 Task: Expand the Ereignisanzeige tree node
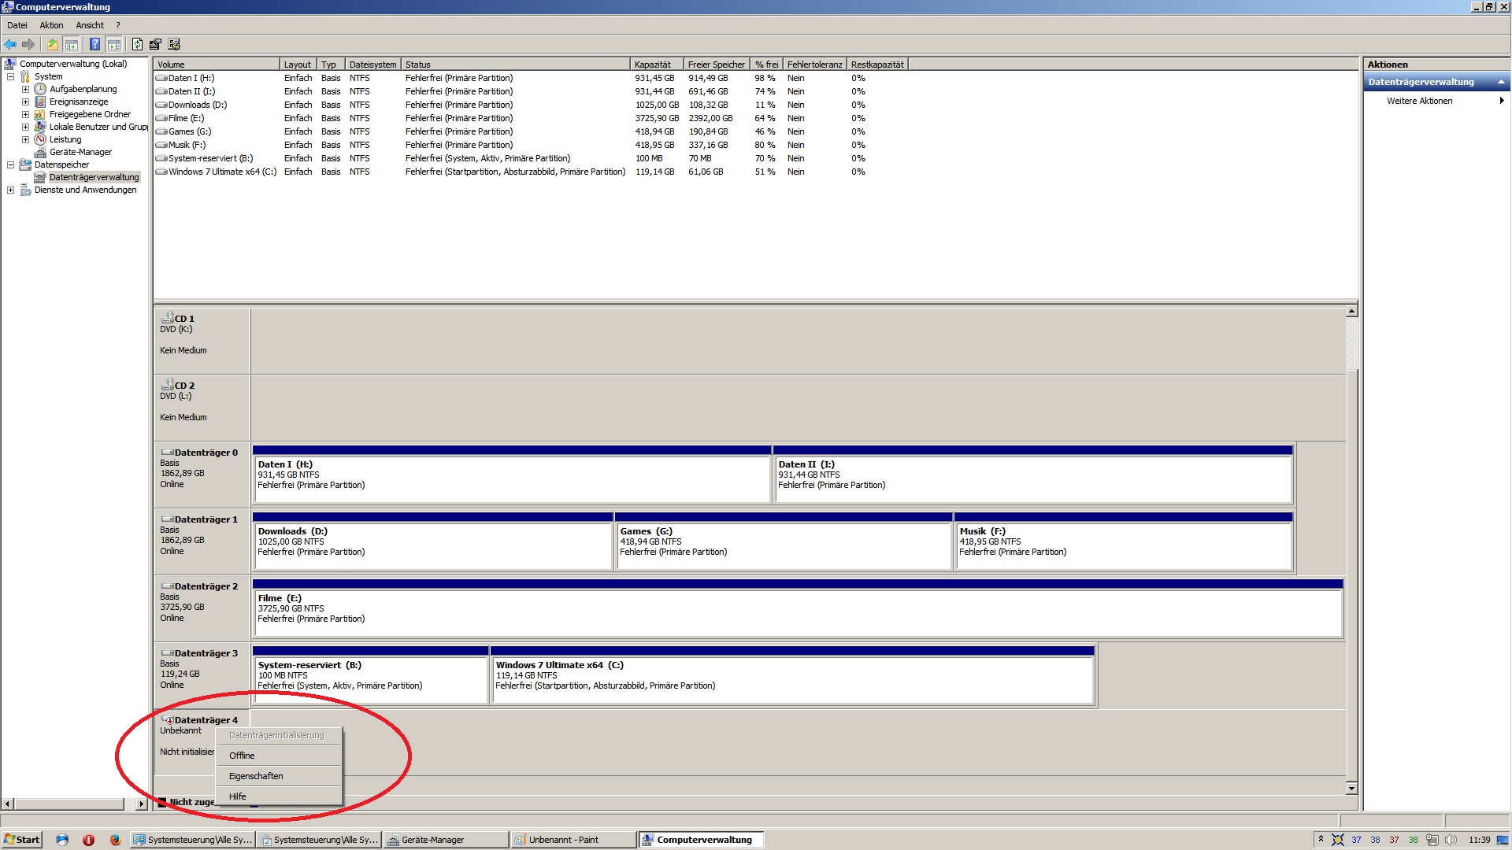pyautogui.click(x=25, y=102)
